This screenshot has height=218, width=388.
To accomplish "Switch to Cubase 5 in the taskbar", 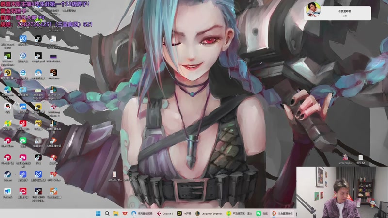I will [164, 213].
